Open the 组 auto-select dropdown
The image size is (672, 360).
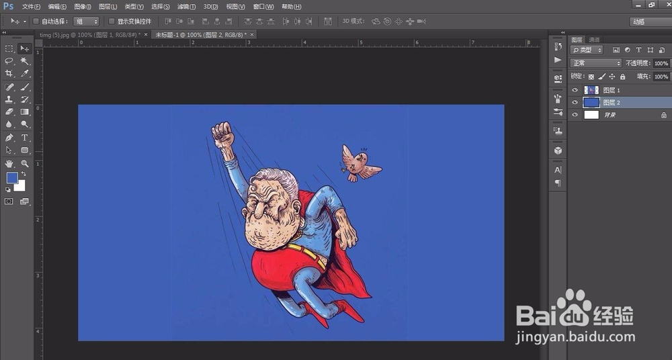click(x=86, y=21)
